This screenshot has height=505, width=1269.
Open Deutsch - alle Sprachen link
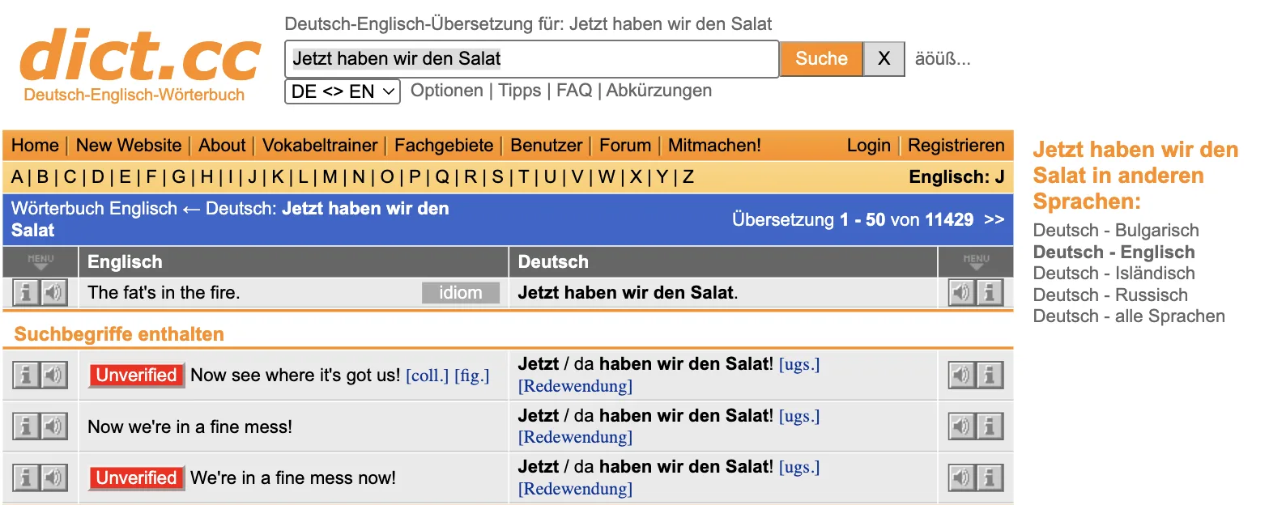pos(1129,316)
